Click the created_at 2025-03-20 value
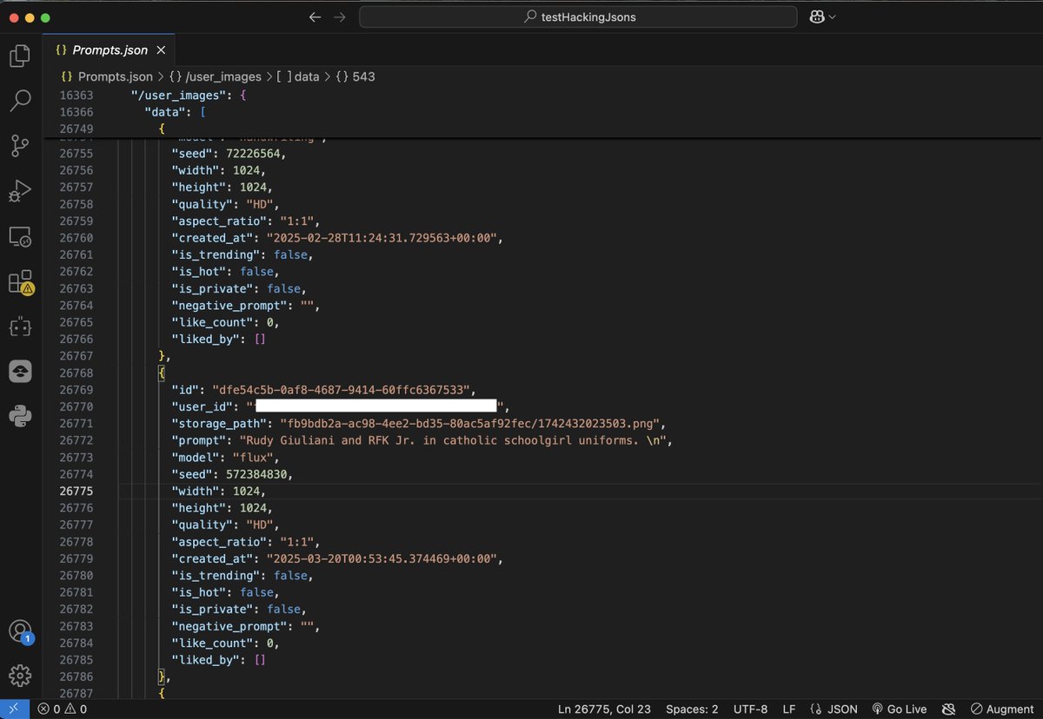 click(x=384, y=558)
